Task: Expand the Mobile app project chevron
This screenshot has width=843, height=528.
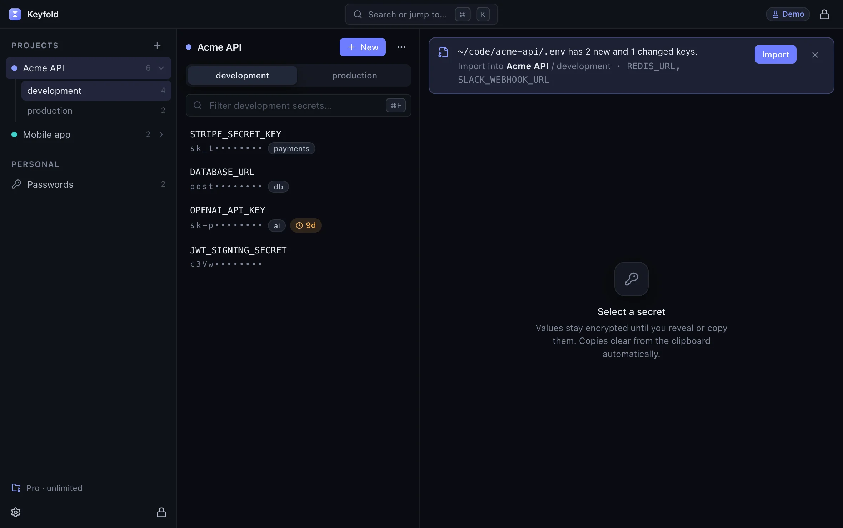Action: pyautogui.click(x=161, y=134)
